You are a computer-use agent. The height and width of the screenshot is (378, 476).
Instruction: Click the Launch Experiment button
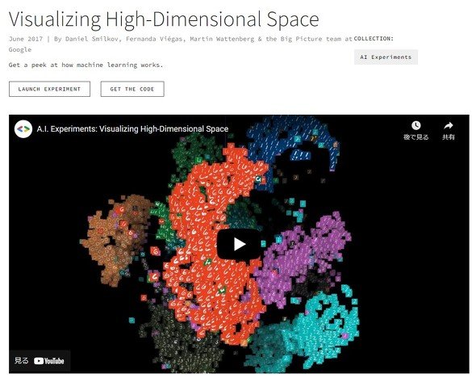point(49,89)
